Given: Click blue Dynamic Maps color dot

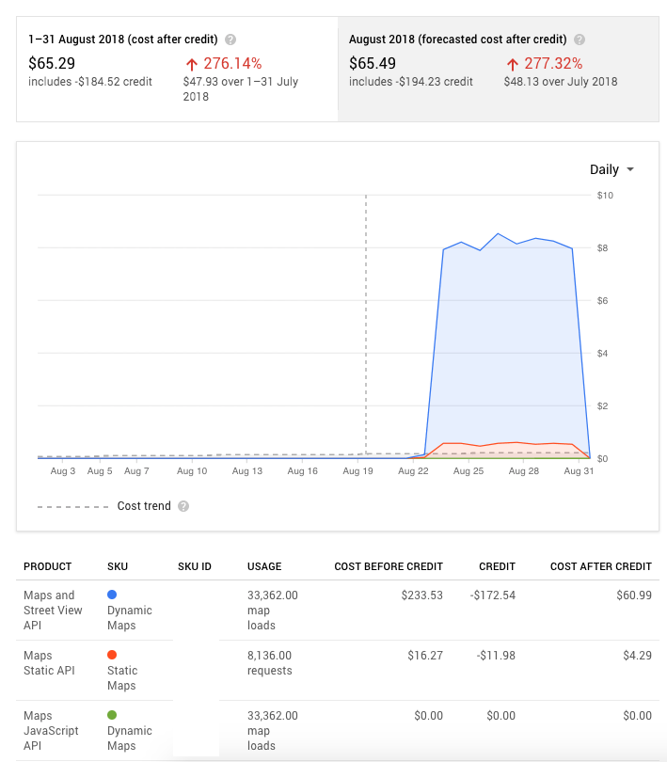Looking at the screenshot, I should tap(112, 595).
